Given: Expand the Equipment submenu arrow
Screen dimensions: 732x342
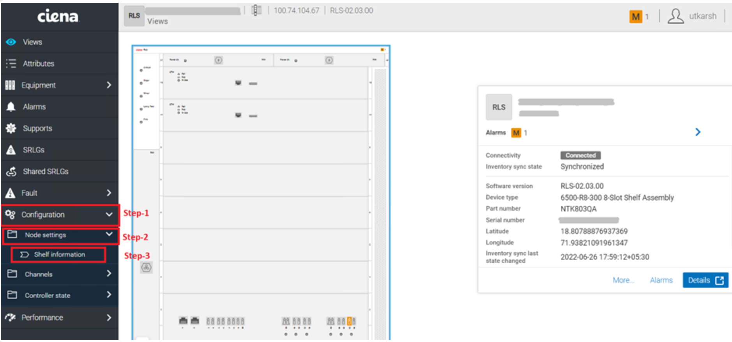Looking at the screenshot, I should click(109, 85).
